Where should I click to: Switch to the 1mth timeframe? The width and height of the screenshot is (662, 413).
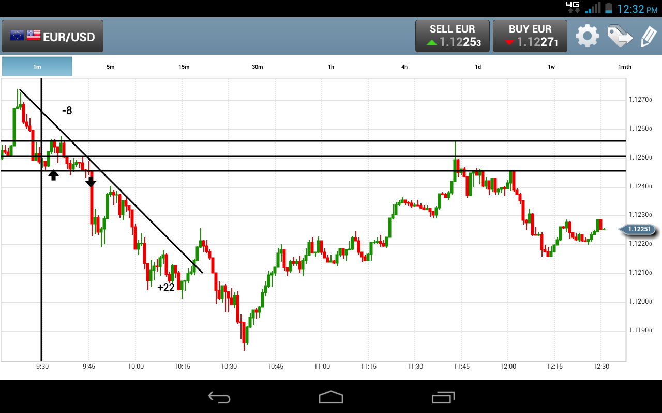coord(625,67)
